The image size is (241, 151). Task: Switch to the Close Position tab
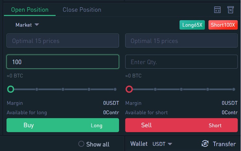tap(82, 10)
